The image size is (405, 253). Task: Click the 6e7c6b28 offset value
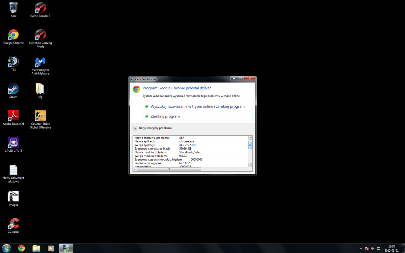[185, 163]
